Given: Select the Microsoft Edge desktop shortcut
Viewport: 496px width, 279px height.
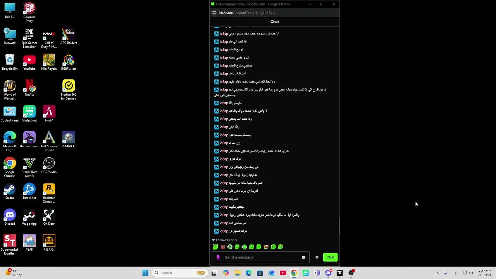Looking at the screenshot, I should coord(10,142).
